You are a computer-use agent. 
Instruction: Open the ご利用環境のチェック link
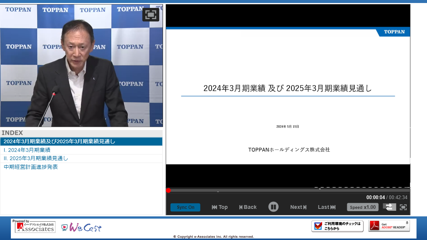[x=337, y=226]
